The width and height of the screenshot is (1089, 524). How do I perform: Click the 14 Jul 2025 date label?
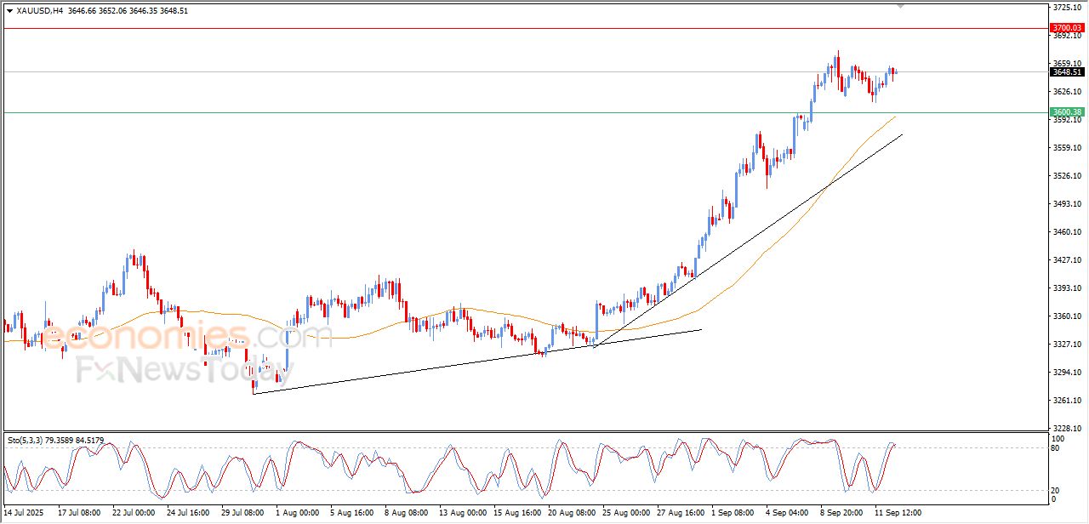pyautogui.click(x=23, y=513)
